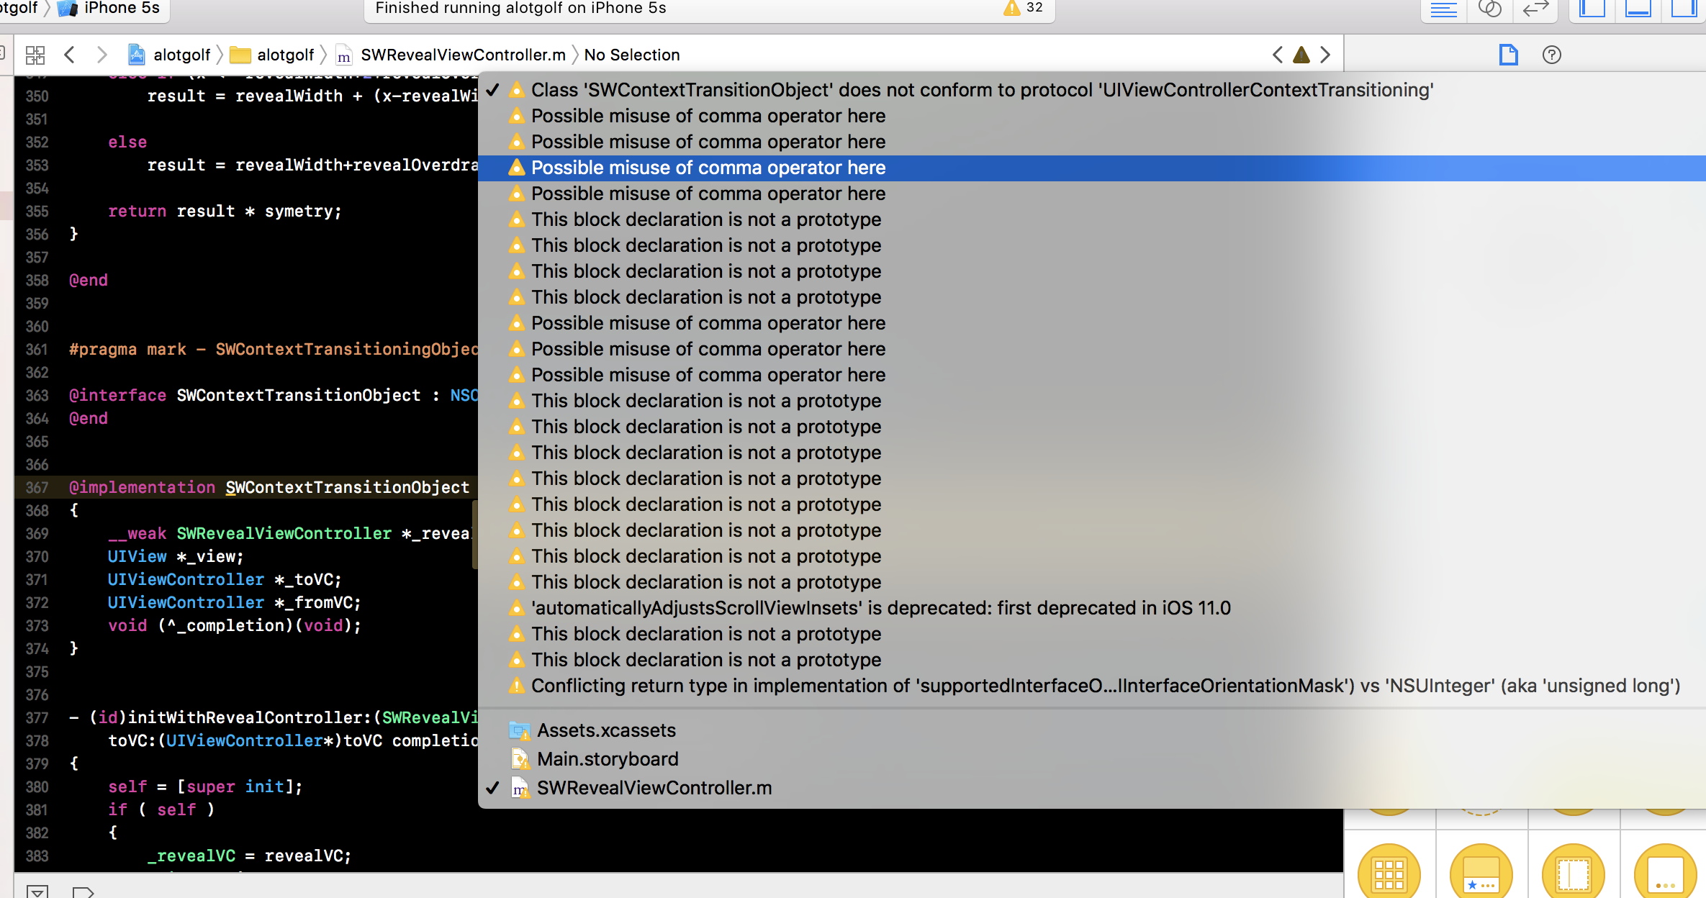Open SWRevealViewController.m jump bar segment

click(451, 55)
